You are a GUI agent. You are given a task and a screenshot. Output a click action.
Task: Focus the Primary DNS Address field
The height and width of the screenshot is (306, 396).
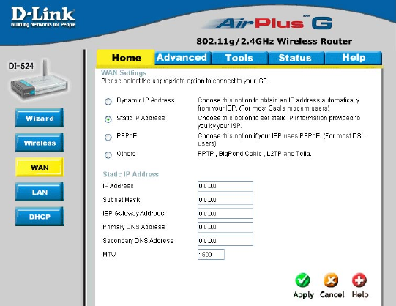[225, 227]
